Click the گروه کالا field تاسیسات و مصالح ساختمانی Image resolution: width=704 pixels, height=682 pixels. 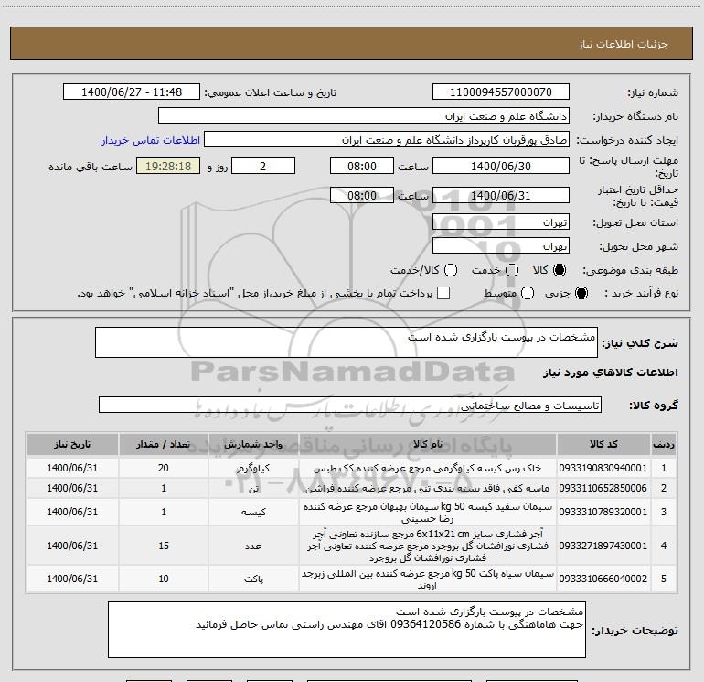tap(350, 405)
